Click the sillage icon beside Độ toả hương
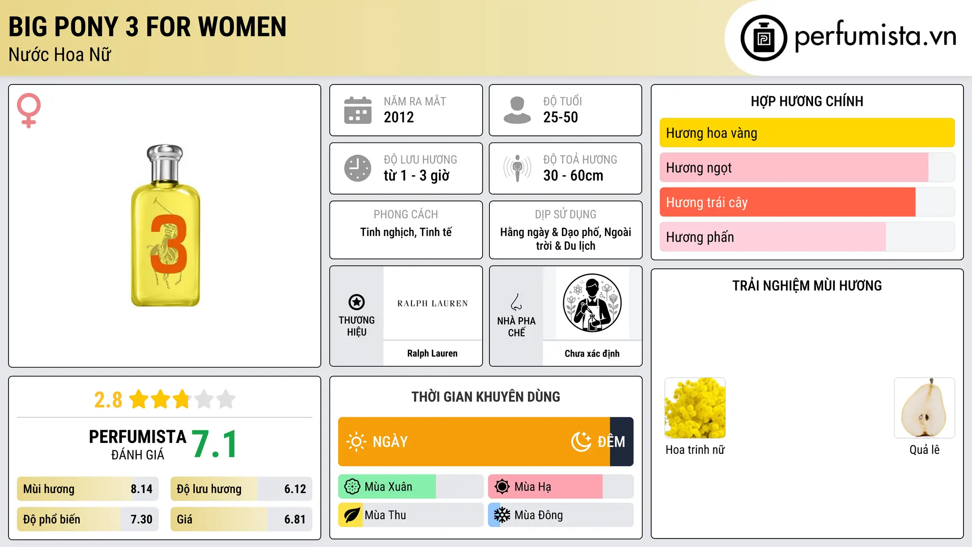 click(x=517, y=168)
